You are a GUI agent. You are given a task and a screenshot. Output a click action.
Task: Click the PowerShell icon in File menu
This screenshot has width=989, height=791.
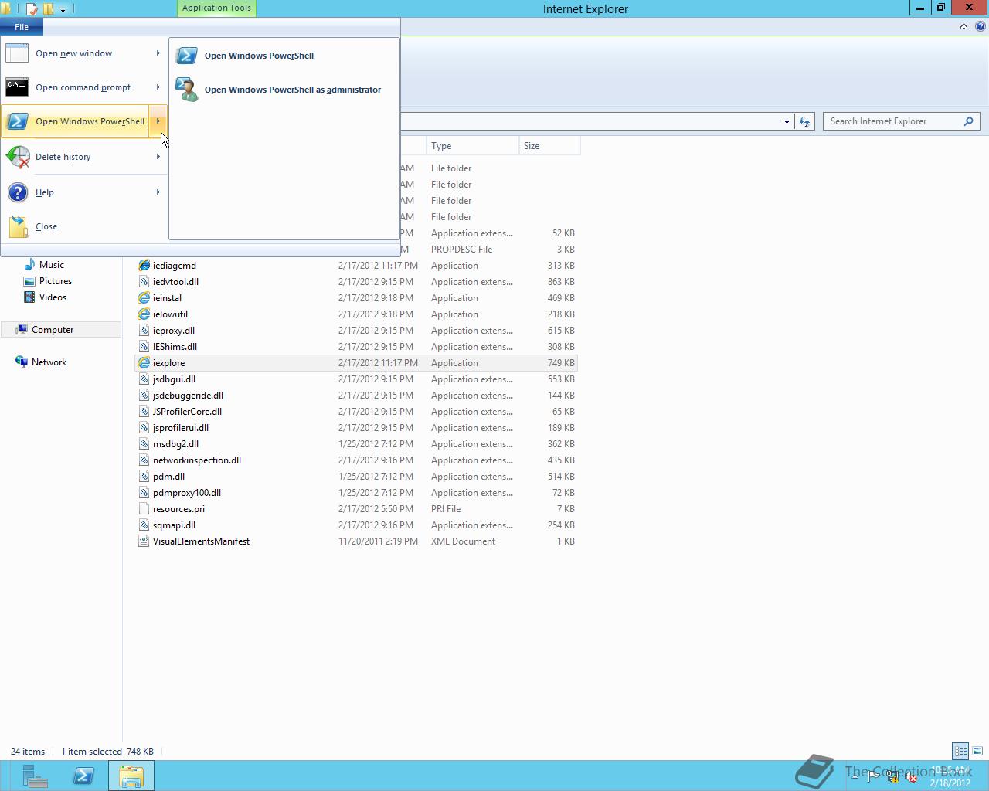(17, 121)
